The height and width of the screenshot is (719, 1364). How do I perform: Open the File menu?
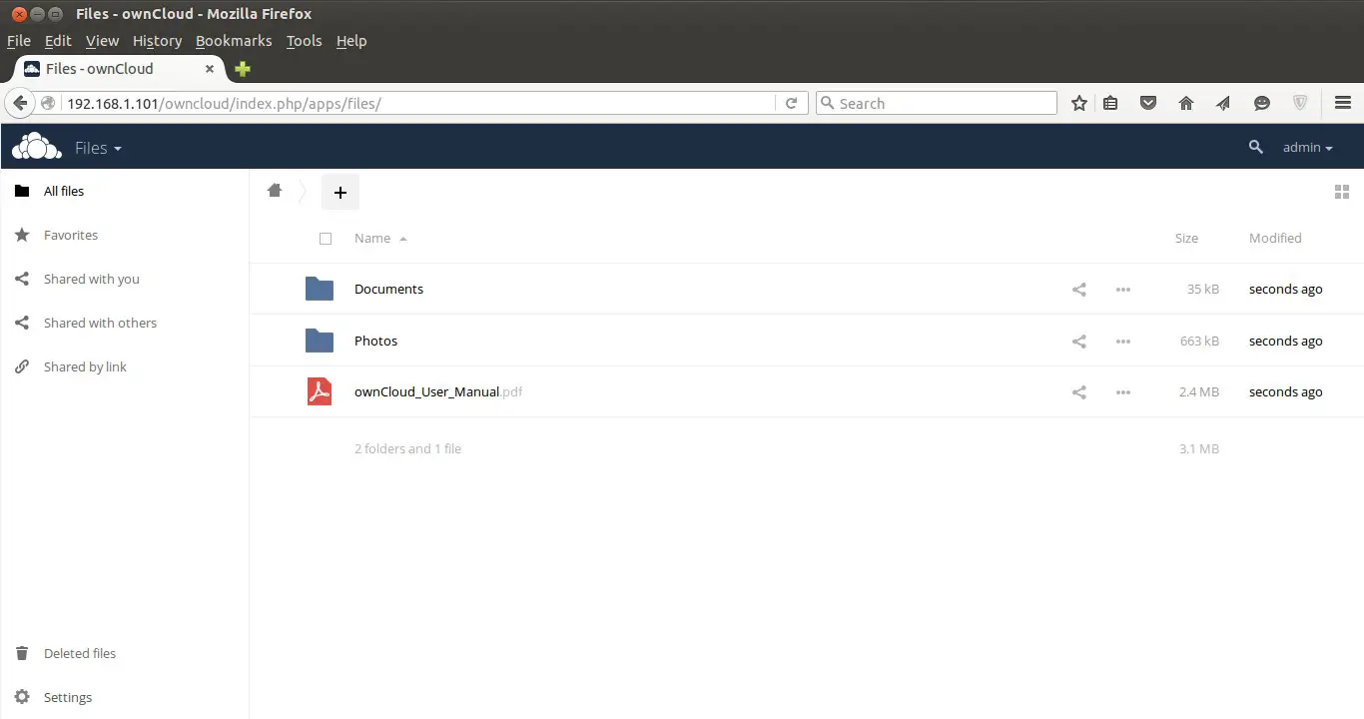(x=19, y=41)
